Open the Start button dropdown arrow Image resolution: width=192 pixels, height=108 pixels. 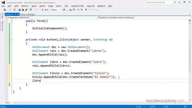(49, 10)
